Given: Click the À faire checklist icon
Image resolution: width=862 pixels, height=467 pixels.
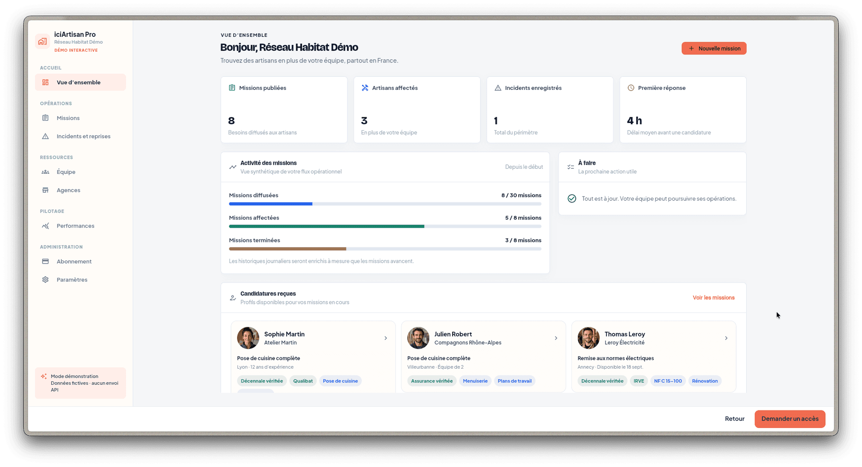Looking at the screenshot, I should (x=571, y=167).
